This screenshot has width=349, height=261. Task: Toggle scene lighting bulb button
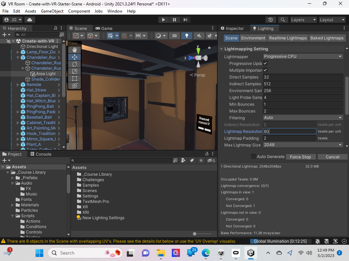[x=187, y=36]
